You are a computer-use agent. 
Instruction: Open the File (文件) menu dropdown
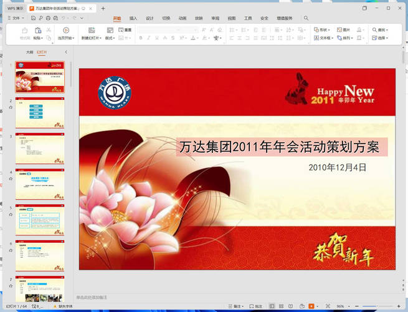tap(16, 18)
